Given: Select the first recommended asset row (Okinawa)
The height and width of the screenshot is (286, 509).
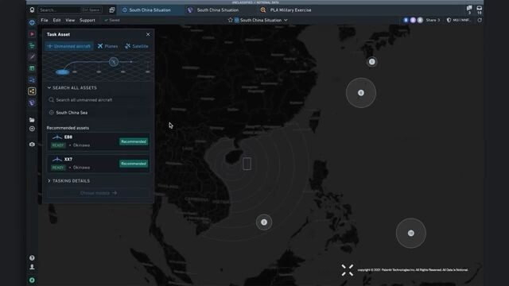Looking at the screenshot, I should 98,141.
